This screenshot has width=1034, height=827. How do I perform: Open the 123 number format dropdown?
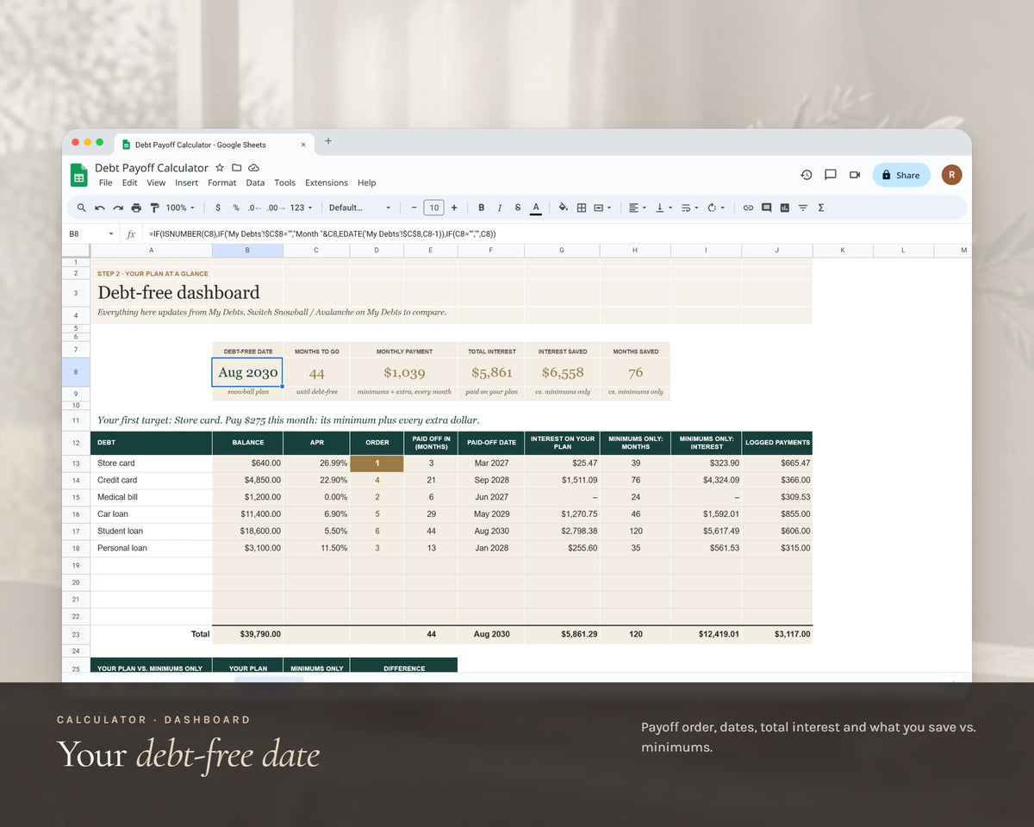(x=301, y=208)
